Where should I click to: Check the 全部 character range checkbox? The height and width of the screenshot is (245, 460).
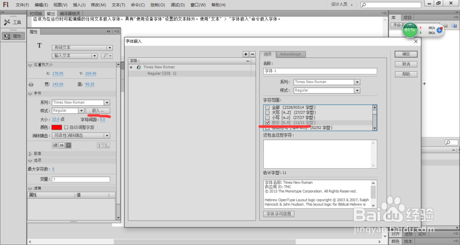click(267, 108)
